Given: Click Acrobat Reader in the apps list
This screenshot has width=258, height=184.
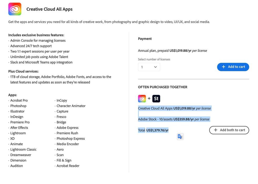Looking at the screenshot, I should [68, 166].
